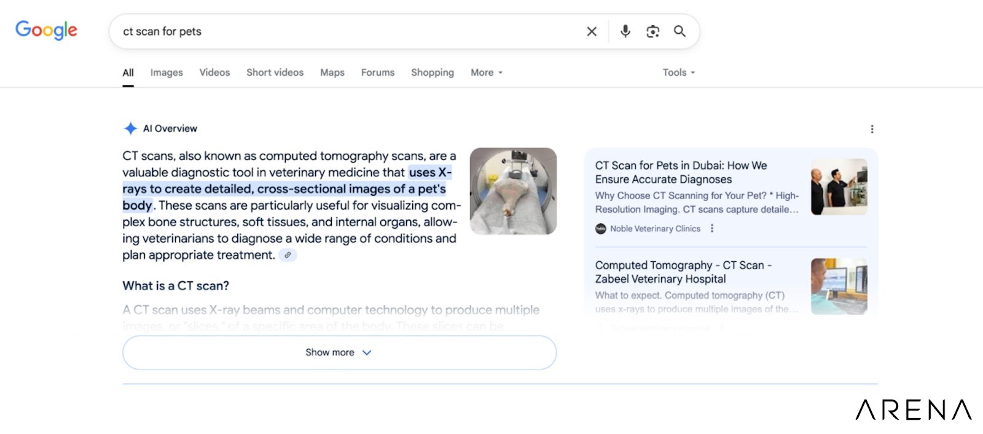Start voice search with microphone icon
983x434 pixels.
tap(625, 31)
